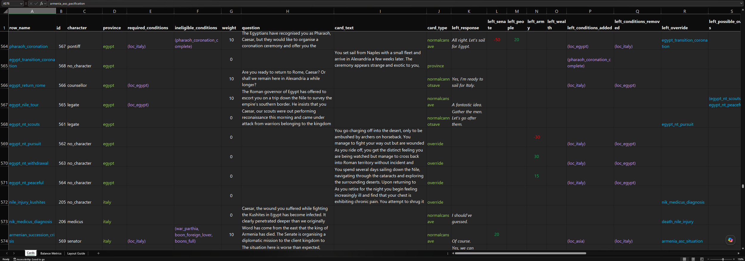Viewport: 745px width, 261px height.
Task: Click the horizontal scrollbar thumb
Action: (x=520, y=253)
